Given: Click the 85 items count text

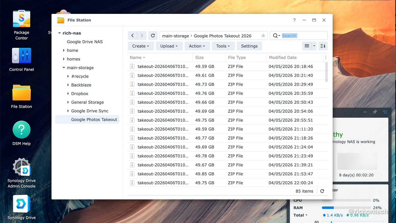Looking at the screenshot, I should tap(304, 191).
